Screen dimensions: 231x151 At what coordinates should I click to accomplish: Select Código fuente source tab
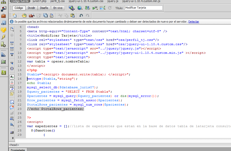click(20, 1)
